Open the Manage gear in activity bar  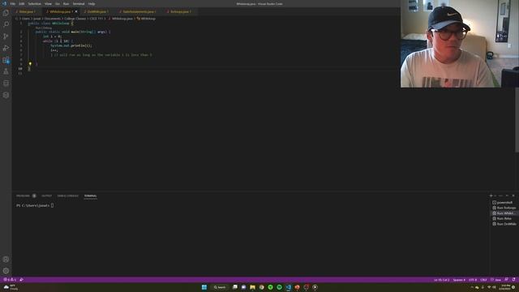(x=6, y=271)
